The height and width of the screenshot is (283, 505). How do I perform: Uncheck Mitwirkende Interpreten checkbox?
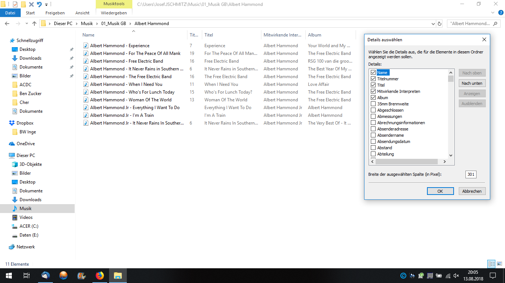pos(373,91)
